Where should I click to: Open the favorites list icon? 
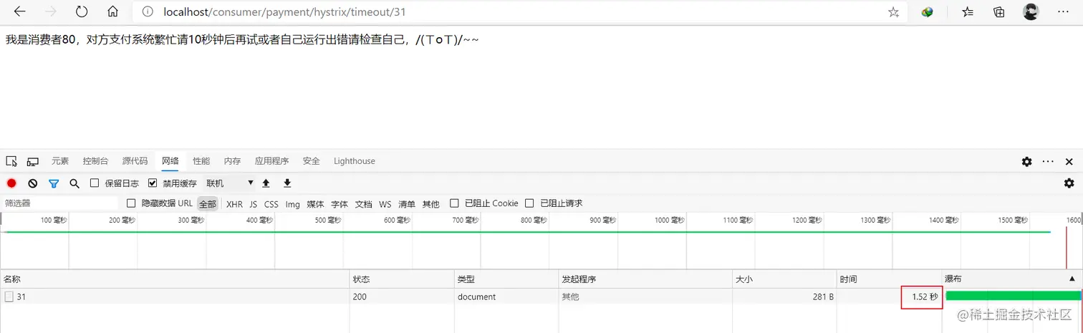pyautogui.click(x=968, y=12)
